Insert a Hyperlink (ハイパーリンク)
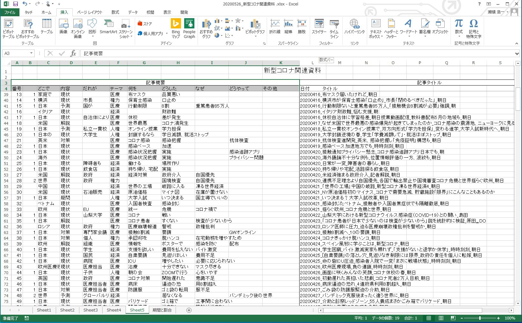 tap(354, 26)
